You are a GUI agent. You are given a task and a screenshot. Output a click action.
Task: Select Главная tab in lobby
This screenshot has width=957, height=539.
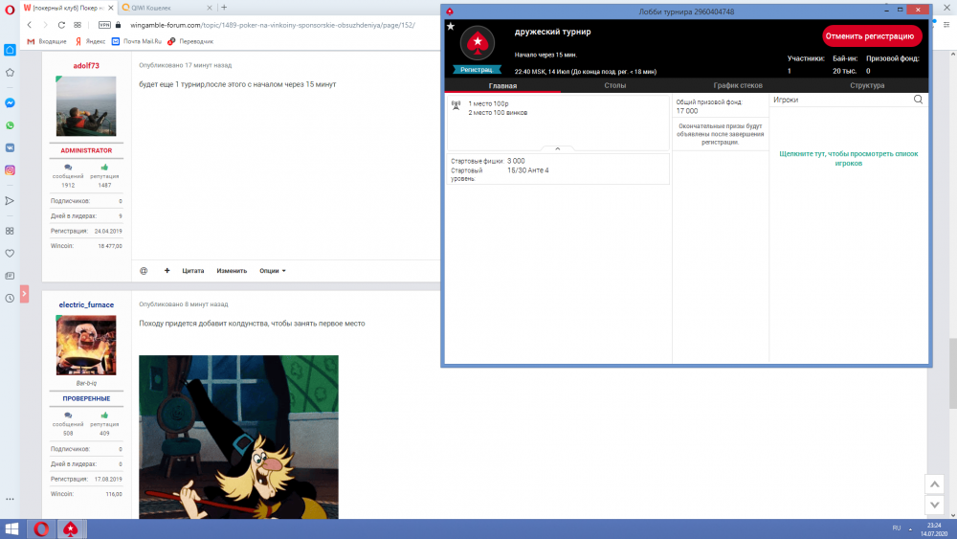tap(503, 85)
